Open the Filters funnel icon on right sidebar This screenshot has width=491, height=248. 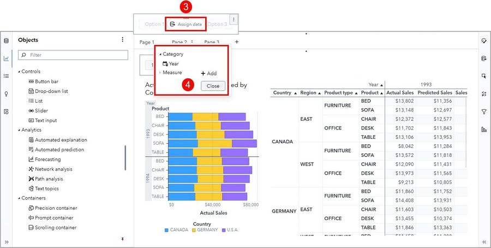(484, 111)
